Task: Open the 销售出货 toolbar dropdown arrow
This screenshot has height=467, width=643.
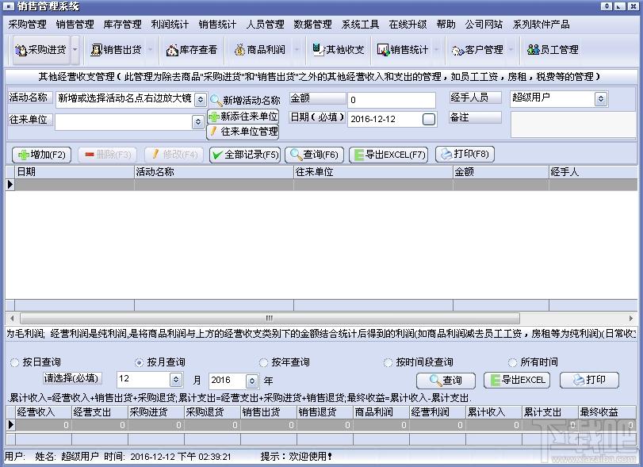Action: tap(150, 50)
